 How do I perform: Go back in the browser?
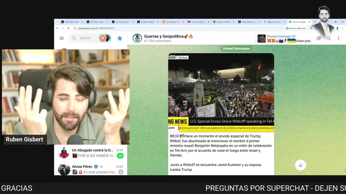click(x=57, y=28)
